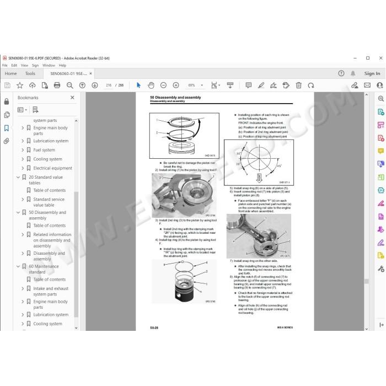Open the Help question mark icon
The width and height of the screenshot is (386, 386).
(341, 73)
